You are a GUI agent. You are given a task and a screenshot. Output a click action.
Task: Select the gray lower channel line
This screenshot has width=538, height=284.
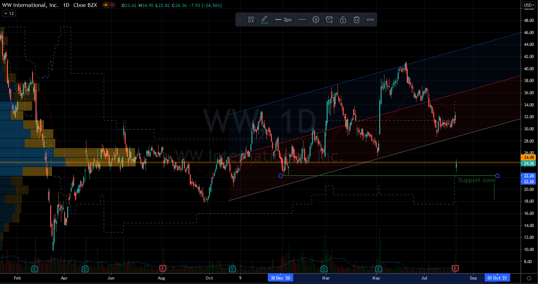tap(375, 160)
